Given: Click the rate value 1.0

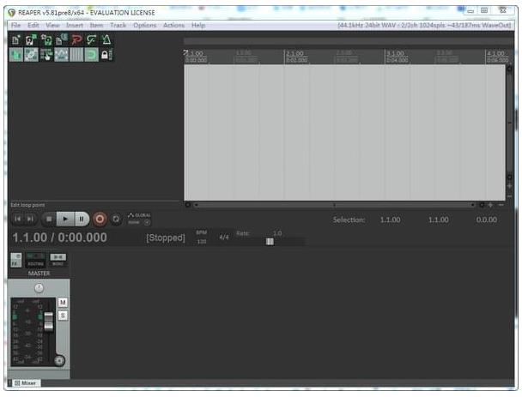Looking at the screenshot, I should click(277, 233).
